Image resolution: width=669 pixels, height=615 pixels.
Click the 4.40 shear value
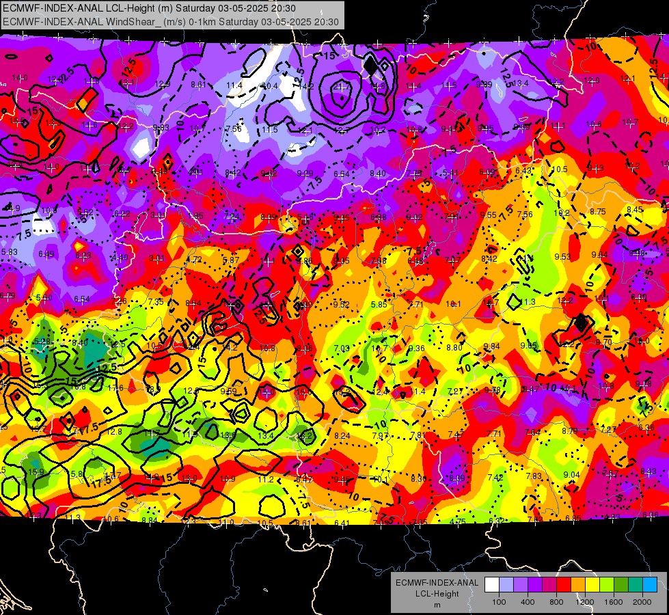tap(120, 257)
